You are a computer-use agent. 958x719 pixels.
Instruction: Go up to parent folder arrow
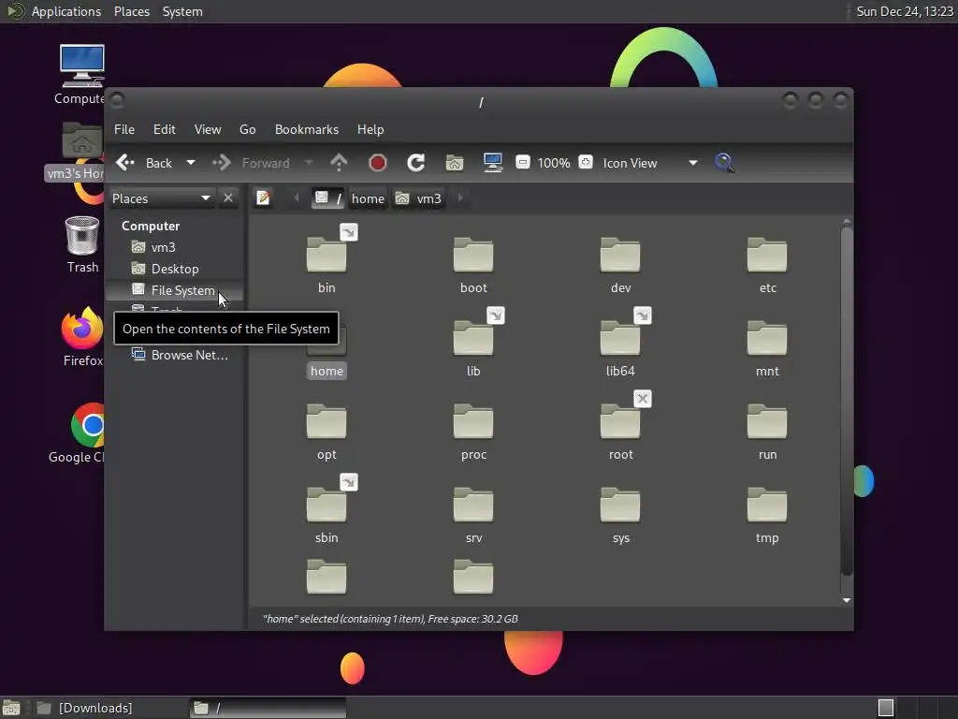[x=339, y=163]
